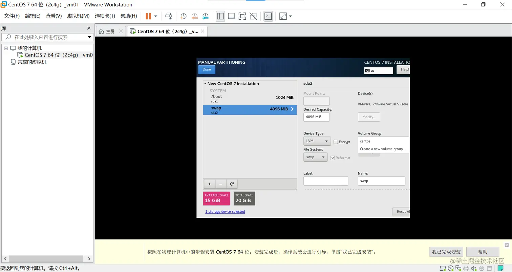Toggle the thumbnail bar view icon
Viewport: 512px width, 272px height.
click(x=231, y=16)
